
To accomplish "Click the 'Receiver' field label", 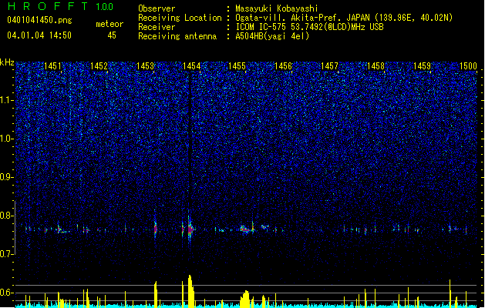I will tap(157, 27).
